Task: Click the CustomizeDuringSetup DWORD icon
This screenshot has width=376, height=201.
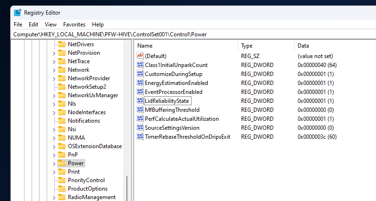Action: tap(140, 74)
